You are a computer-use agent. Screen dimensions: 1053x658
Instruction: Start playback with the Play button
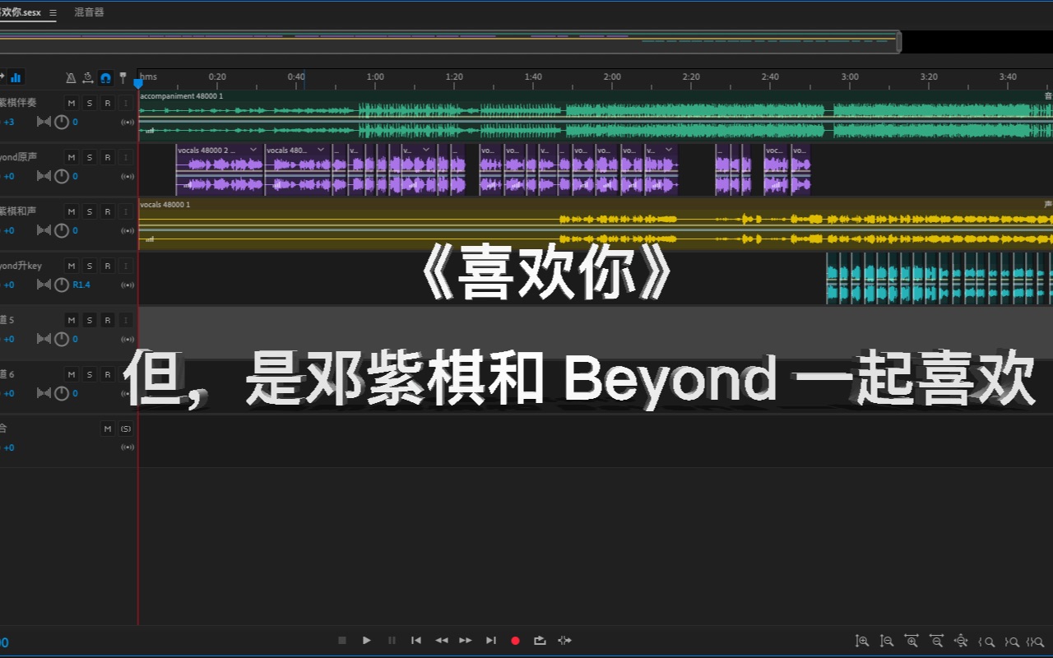coord(367,640)
